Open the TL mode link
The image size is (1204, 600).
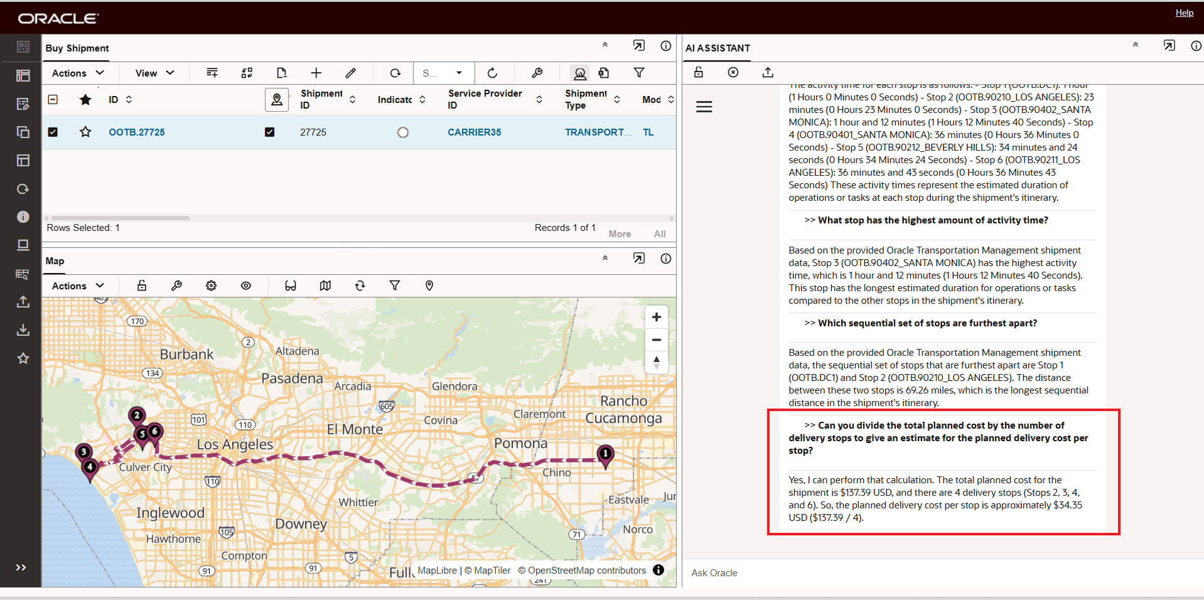(x=648, y=132)
